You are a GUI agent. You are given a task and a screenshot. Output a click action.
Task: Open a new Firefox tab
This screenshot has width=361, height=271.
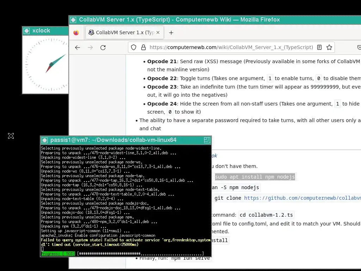click(171, 33)
